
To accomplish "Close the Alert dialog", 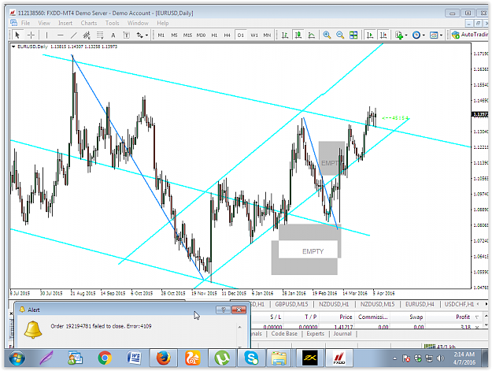I will point(239,310).
